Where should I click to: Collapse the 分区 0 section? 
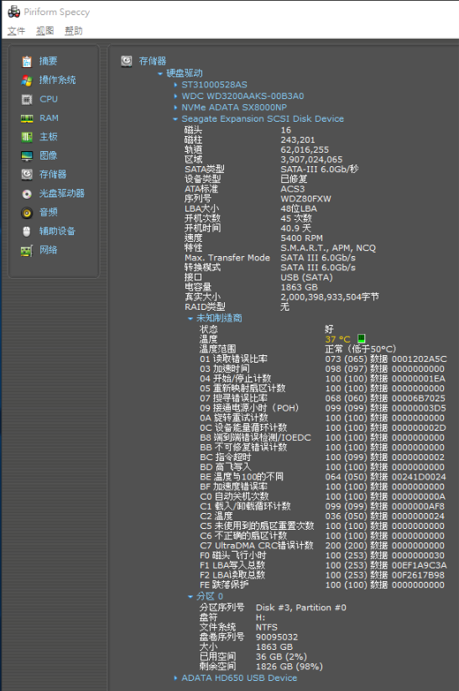pos(190,596)
